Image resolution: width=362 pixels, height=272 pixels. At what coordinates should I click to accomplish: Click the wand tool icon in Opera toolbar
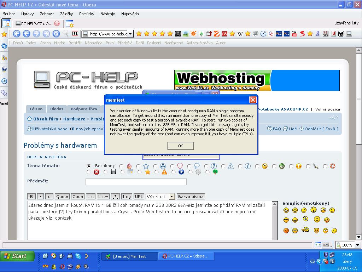pos(66,34)
